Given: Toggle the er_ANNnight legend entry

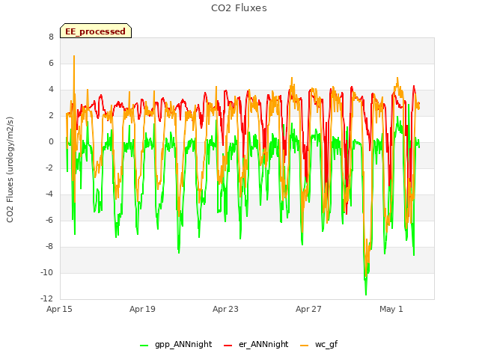Looking at the screenshot, I should click(256, 344).
